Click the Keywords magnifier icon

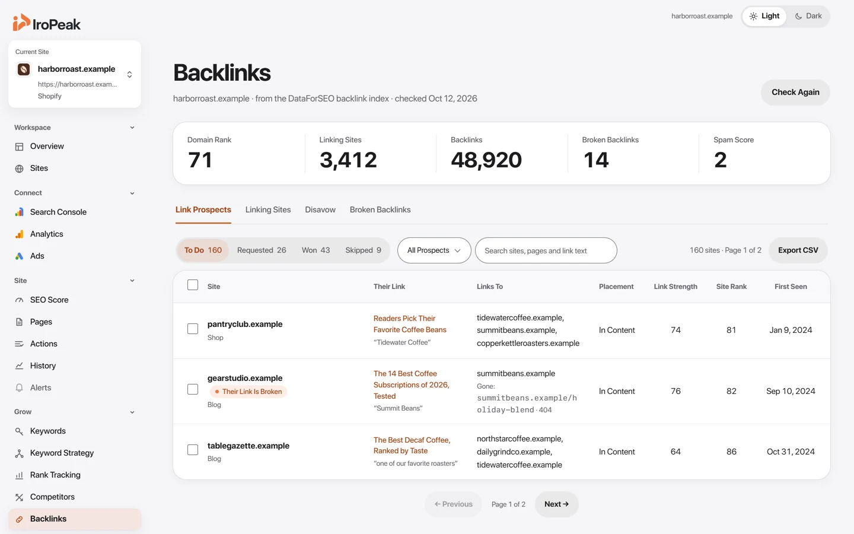point(19,431)
